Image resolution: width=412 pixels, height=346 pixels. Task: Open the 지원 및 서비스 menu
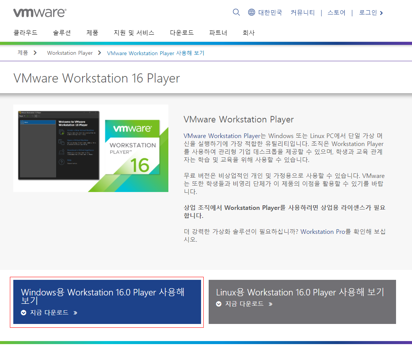tap(134, 33)
